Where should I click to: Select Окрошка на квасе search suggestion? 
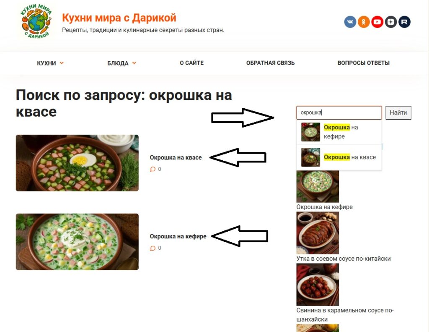coord(339,157)
